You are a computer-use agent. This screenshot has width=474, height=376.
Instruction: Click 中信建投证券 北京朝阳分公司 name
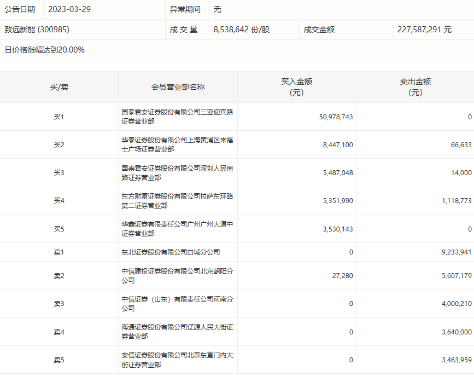[x=177, y=276]
